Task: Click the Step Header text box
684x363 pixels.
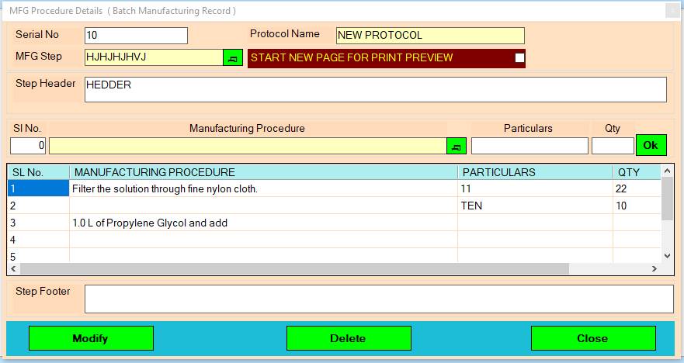Action: point(374,89)
